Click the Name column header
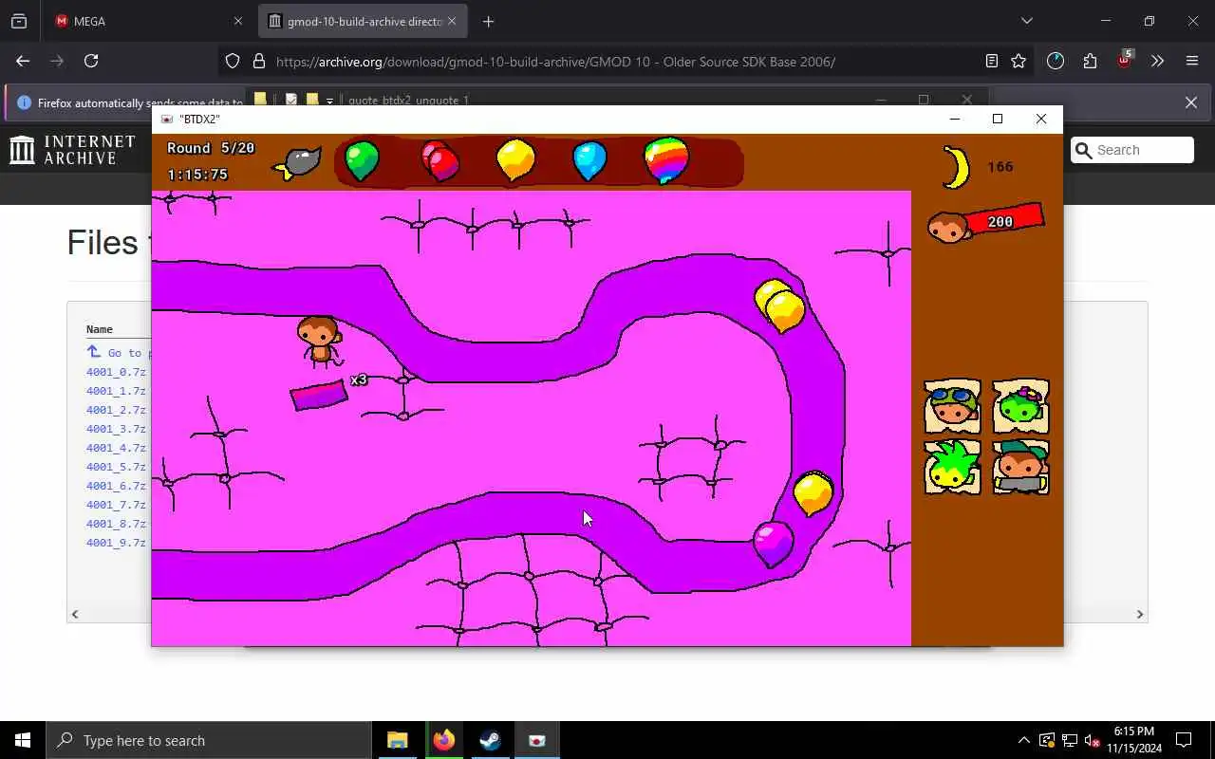Image resolution: width=1215 pixels, height=759 pixels. pos(100,329)
